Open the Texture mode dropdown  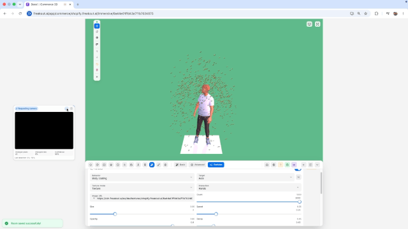(x=142, y=187)
